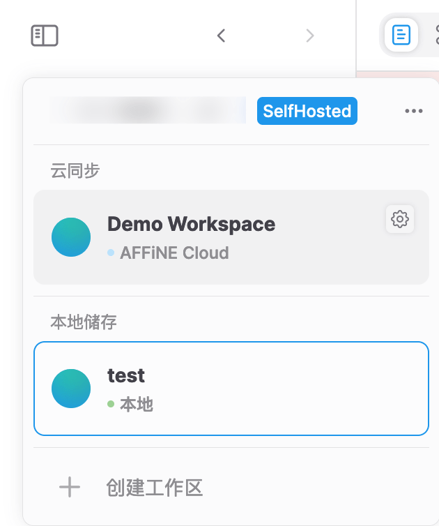
Task: Click the SelfHosted badge
Action: pos(307,112)
